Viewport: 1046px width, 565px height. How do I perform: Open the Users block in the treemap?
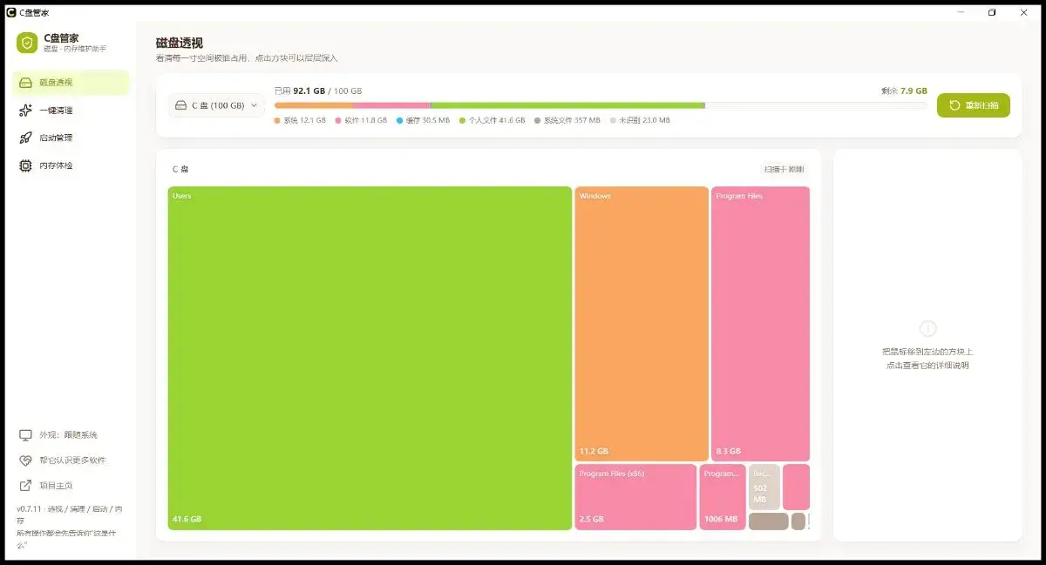point(370,358)
